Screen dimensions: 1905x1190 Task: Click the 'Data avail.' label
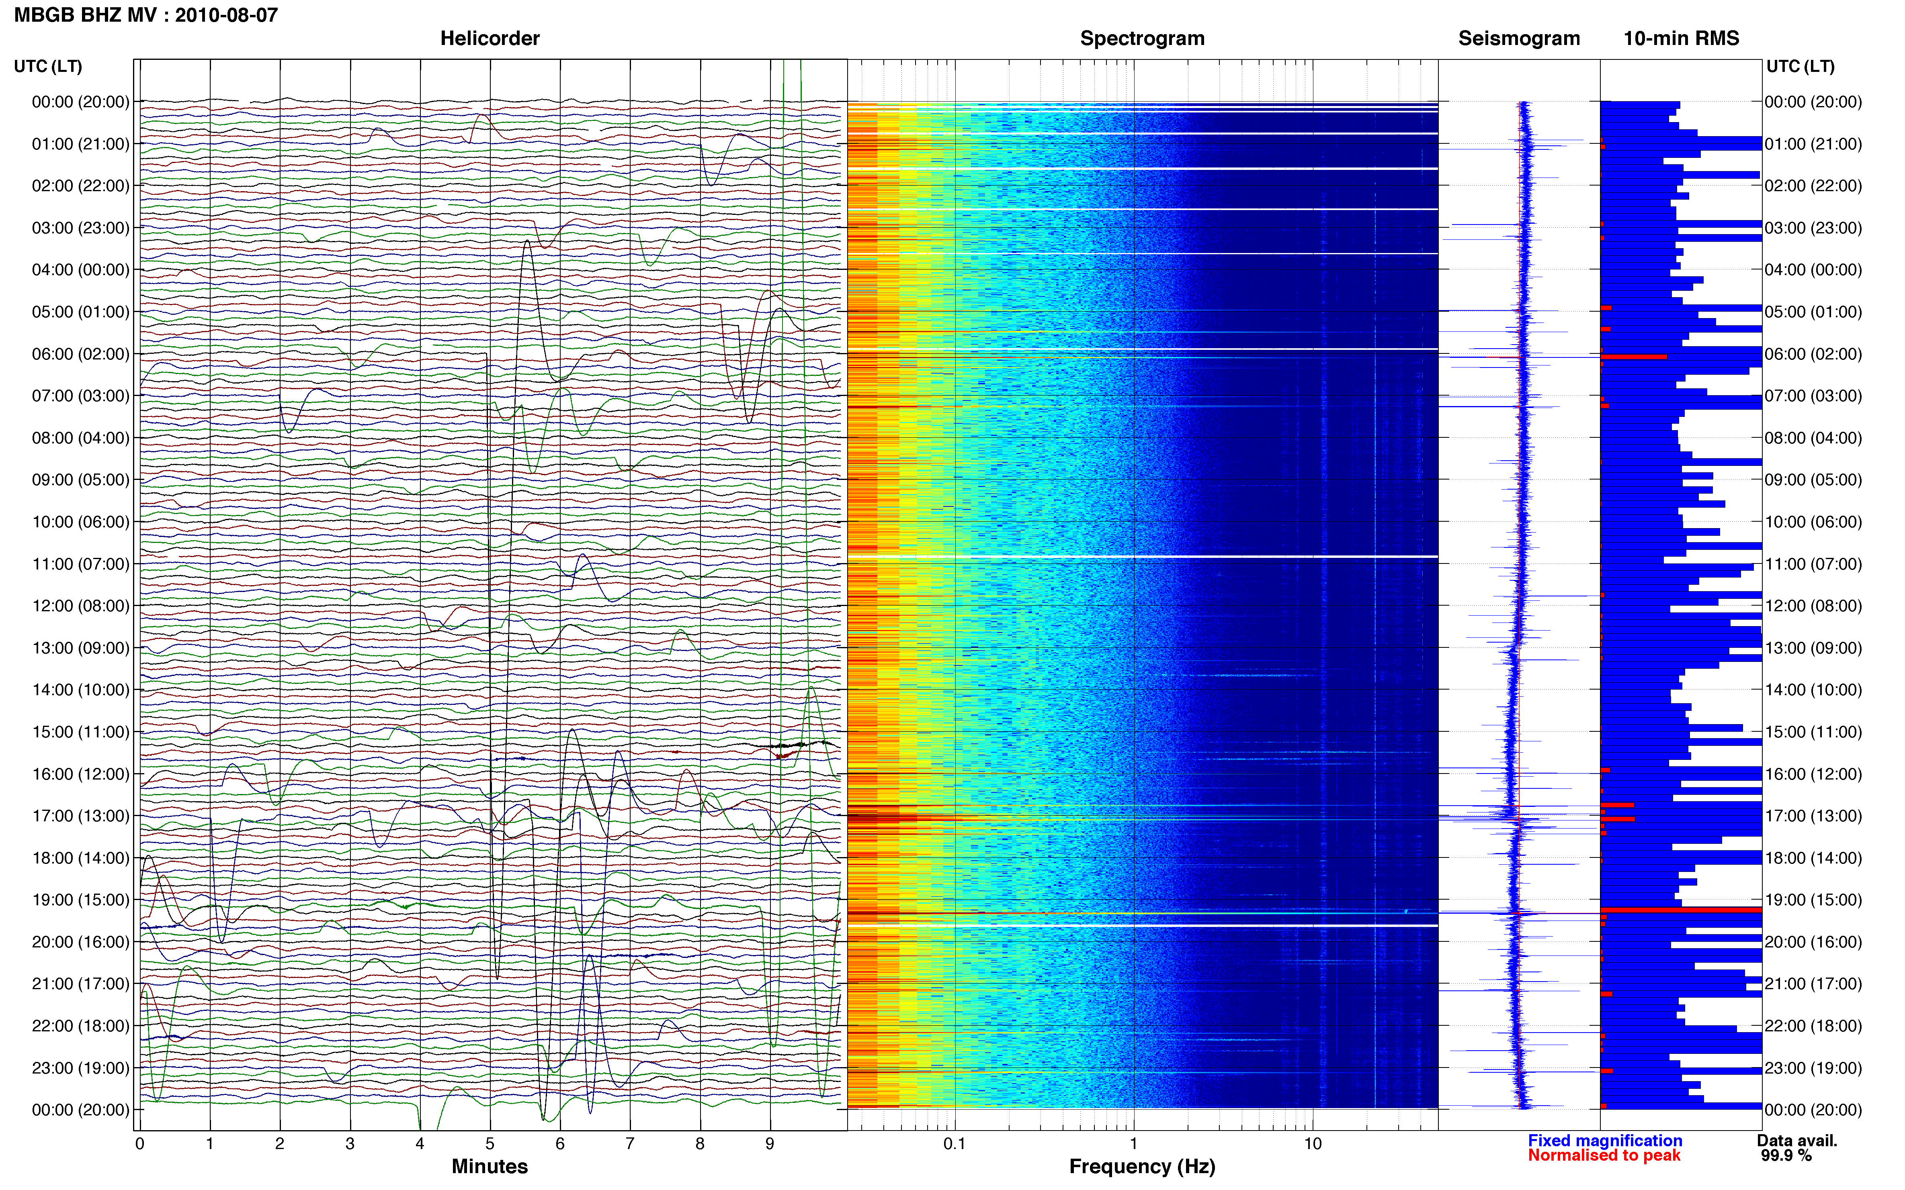1797,1141
